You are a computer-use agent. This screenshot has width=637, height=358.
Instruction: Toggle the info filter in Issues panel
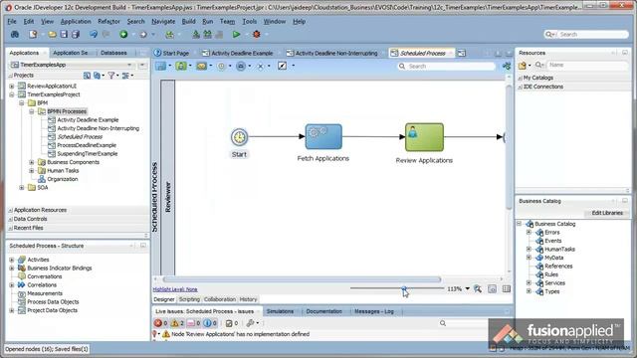point(210,323)
